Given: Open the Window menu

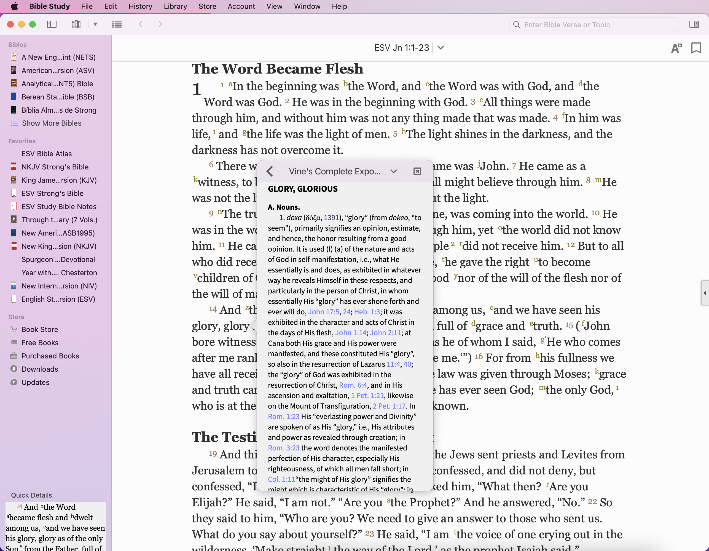Looking at the screenshot, I should 307,7.
